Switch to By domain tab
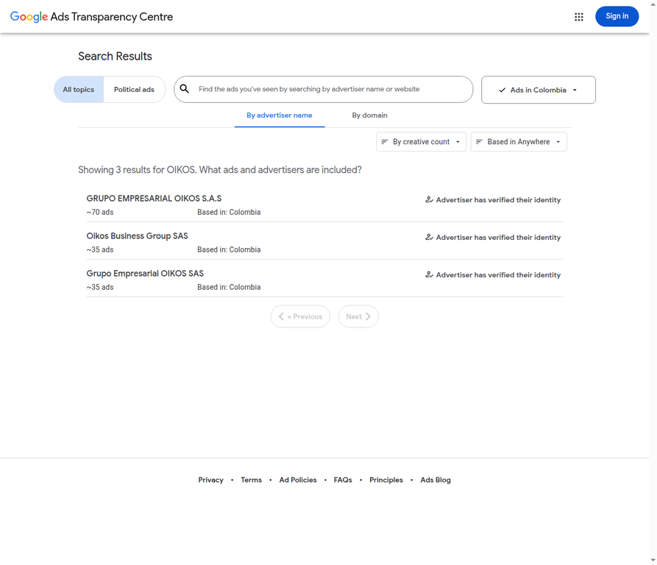Viewport: 657px width, 565px height. pos(369,116)
